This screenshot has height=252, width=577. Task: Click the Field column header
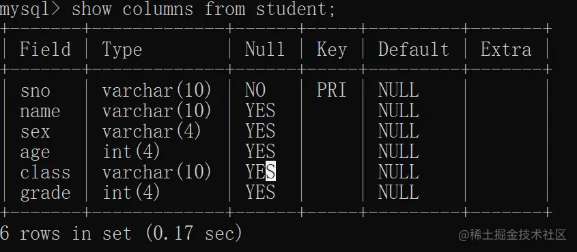pyautogui.click(x=45, y=50)
